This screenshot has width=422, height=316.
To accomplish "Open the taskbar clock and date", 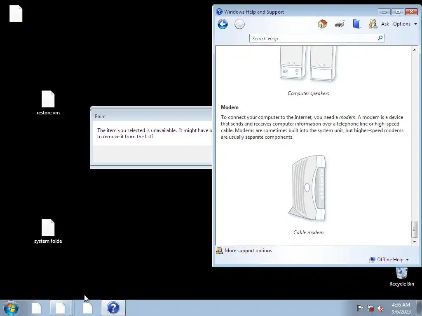I will point(401,308).
